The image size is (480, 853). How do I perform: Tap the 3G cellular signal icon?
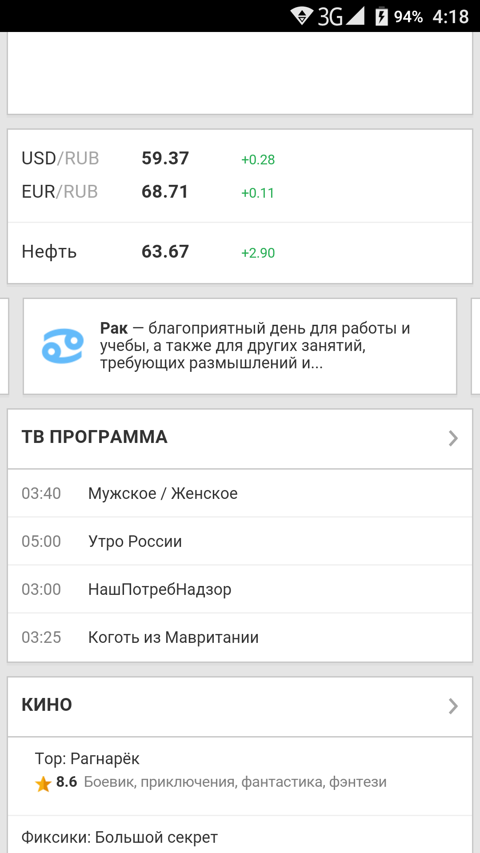(x=341, y=16)
